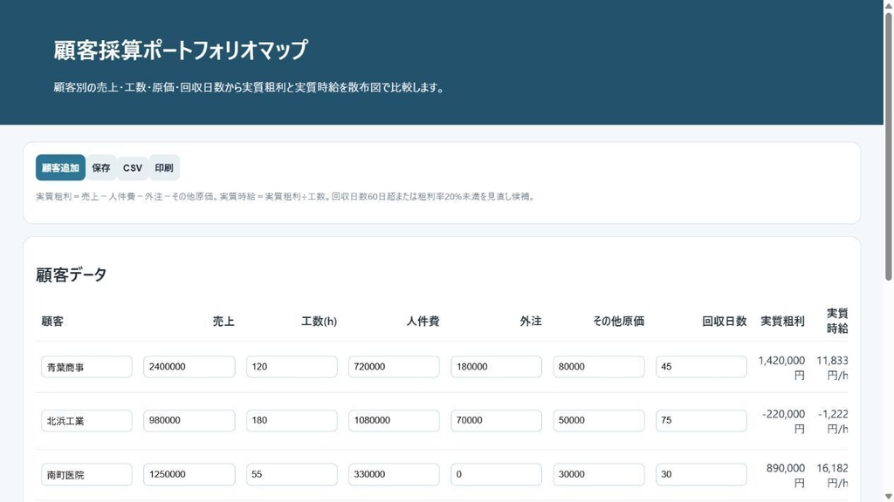Select 南町医院's 回収日数 field showing 30
Screen dimensions: 894x502
(x=701, y=475)
